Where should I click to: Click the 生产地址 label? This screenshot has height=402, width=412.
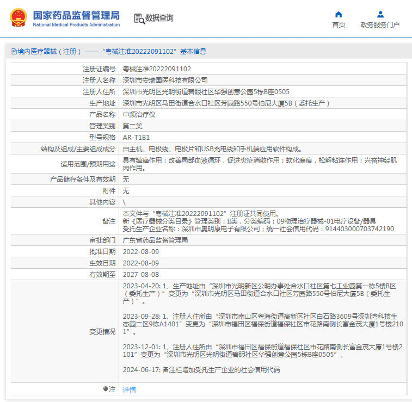[102, 103]
